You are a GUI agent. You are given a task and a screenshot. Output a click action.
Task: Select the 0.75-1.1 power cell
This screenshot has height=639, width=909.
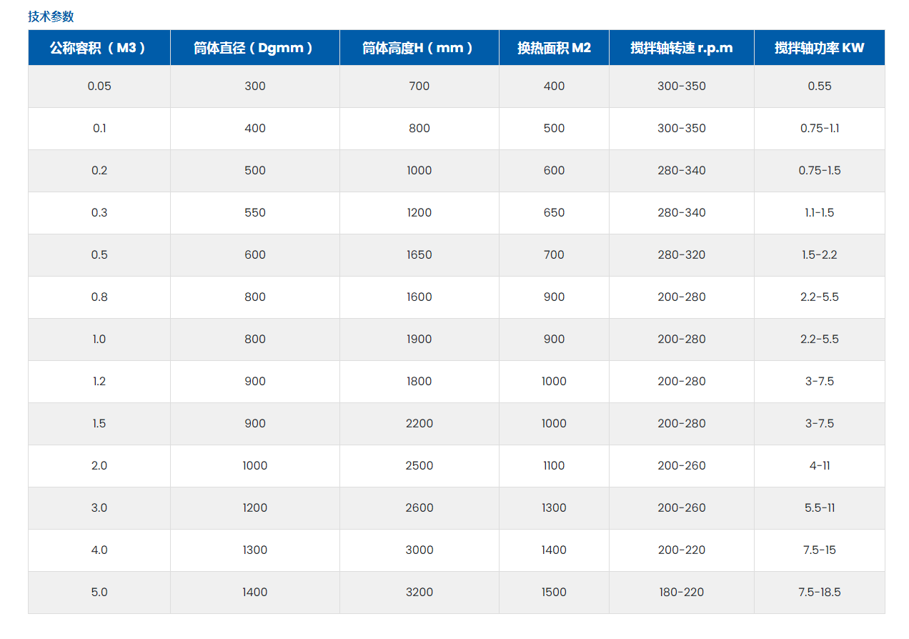click(x=820, y=128)
